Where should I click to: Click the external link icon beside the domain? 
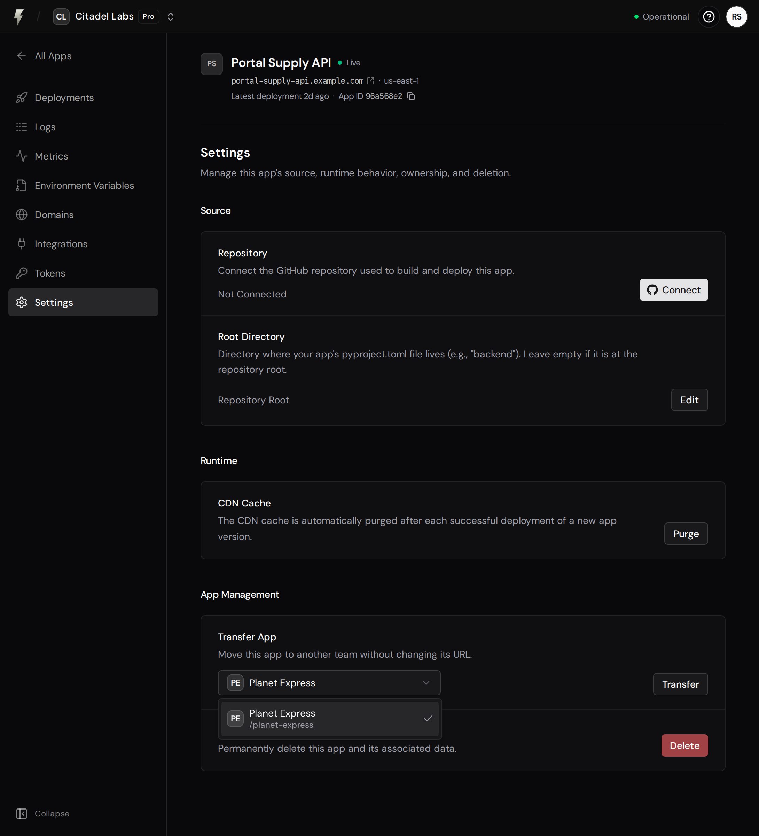coord(370,81)
